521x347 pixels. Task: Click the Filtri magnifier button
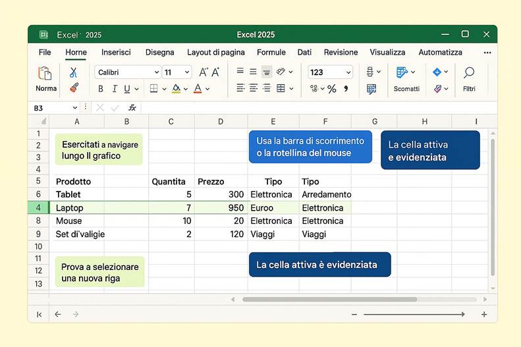[469, 79]
